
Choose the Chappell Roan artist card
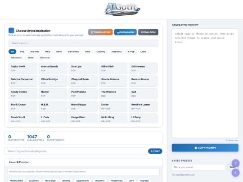[x=83, y=81]
